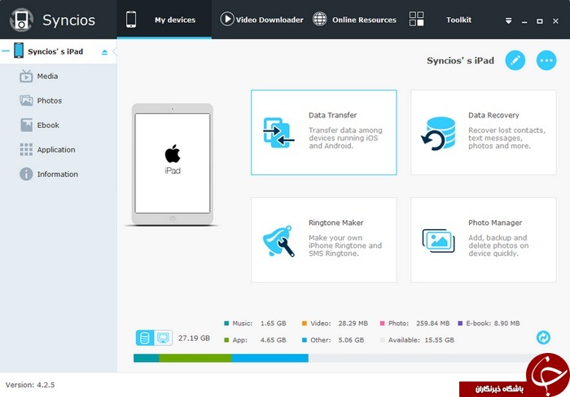Maximize the Syncios window
570x397 pixels.
click(540, 21)
